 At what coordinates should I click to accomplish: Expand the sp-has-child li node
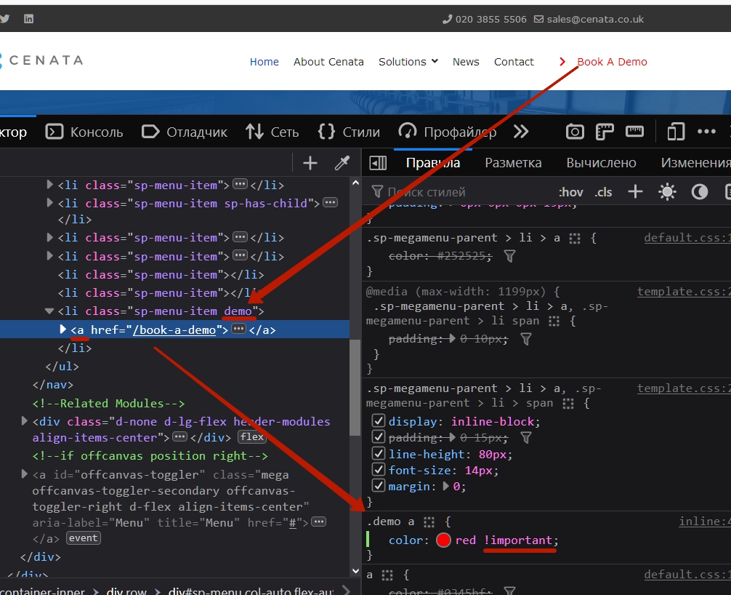click(x=50, y=203)
